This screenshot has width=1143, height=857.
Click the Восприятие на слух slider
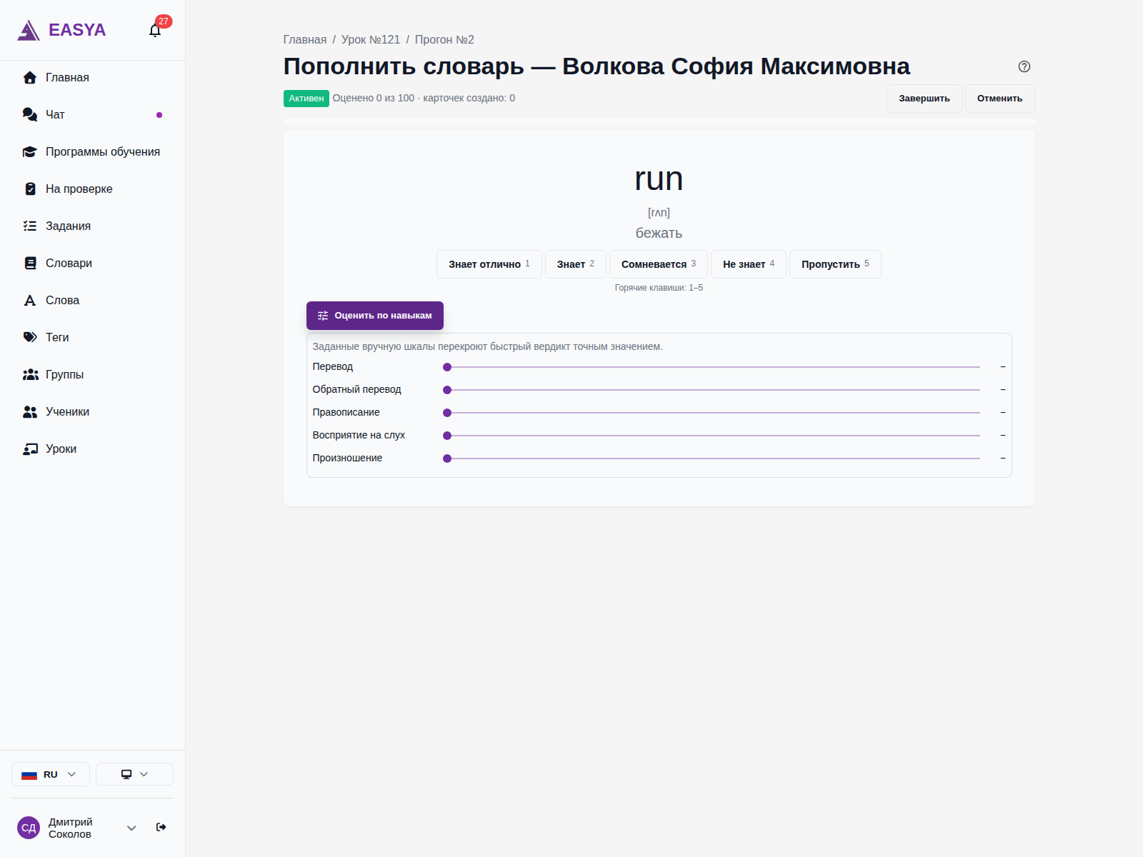pos(713,436)
